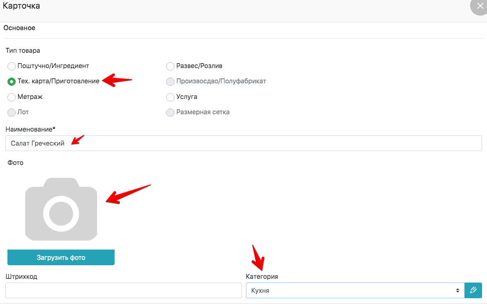Click the Карточка dialog title
Screen dimensions: 487x304
pyautogui.click(x=21, y=6)
